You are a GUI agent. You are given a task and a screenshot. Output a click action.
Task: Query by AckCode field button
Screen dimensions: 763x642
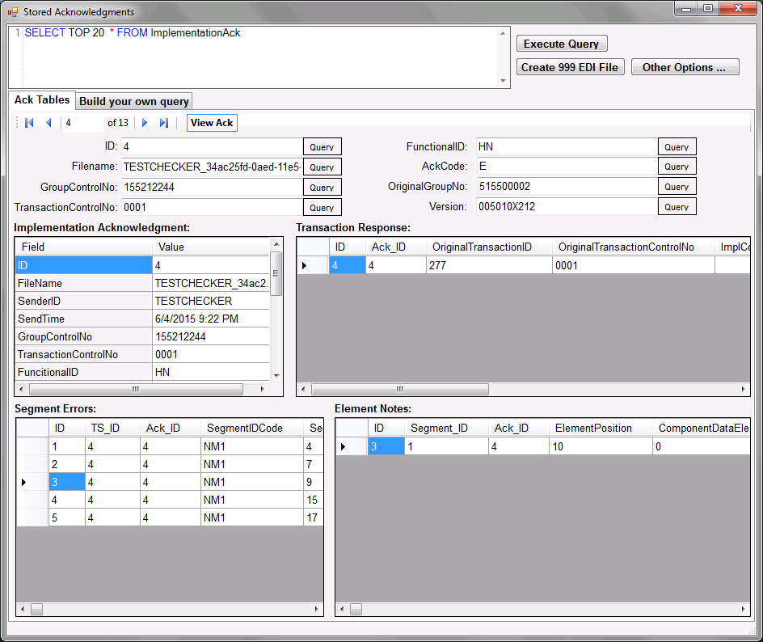[x=677, y=167]
